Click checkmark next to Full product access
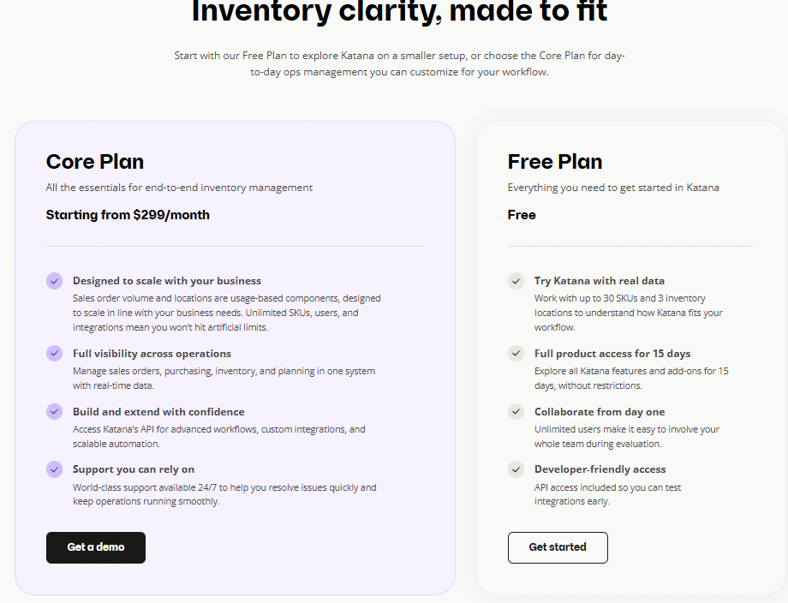This screenshot has width=788, height=603. (x=516, y=354)
